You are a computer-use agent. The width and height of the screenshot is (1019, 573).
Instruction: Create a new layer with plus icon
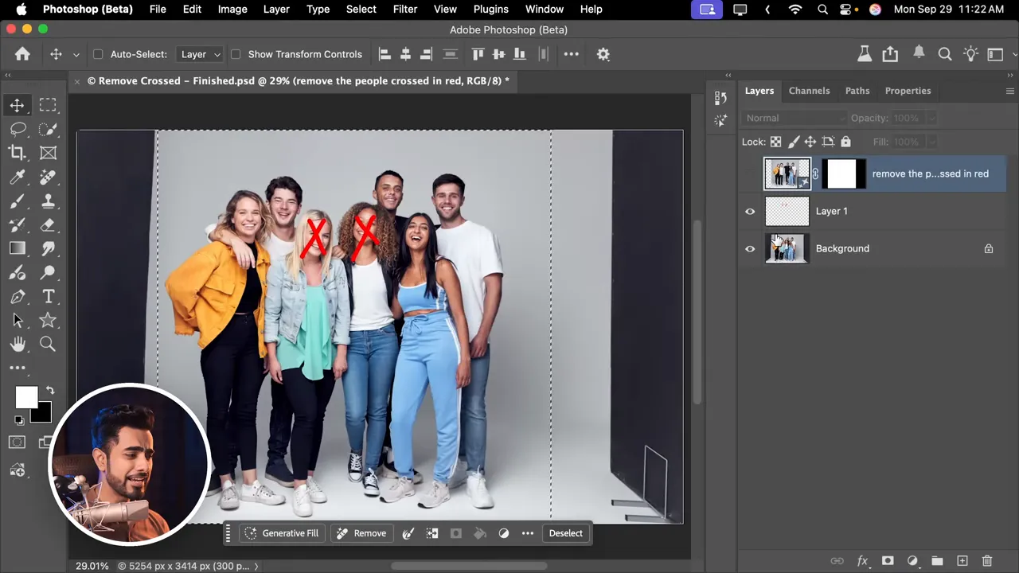[x=962, y=561]
